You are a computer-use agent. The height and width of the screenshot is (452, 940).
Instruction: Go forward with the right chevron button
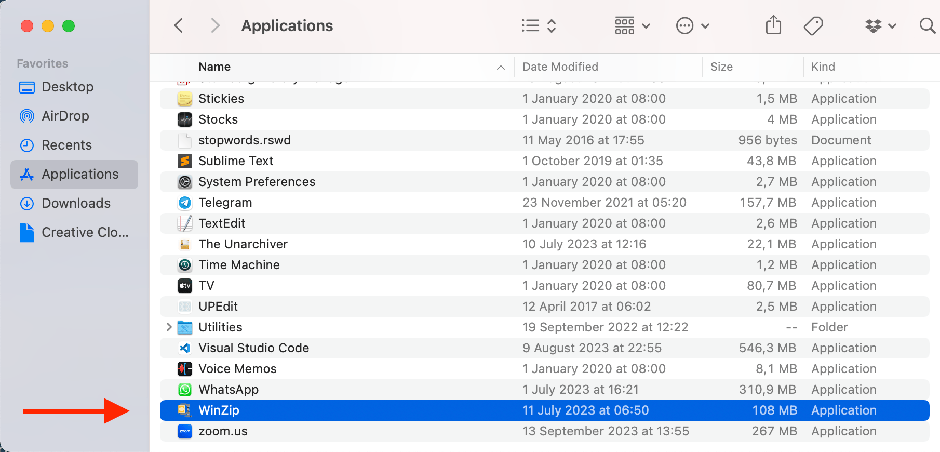(x=215, y=25)
